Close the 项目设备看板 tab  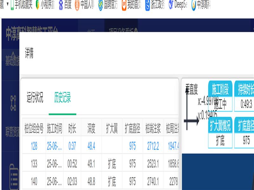click(x=136, y=31)
